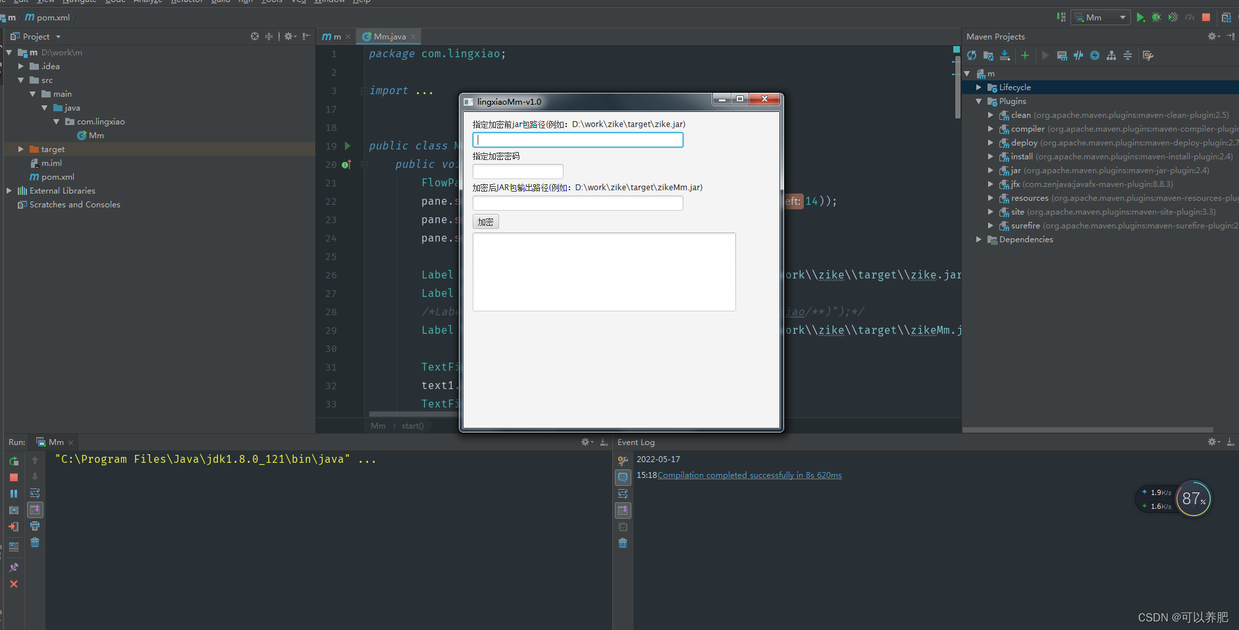Toggle Maven offline mode

point(1078,55)
